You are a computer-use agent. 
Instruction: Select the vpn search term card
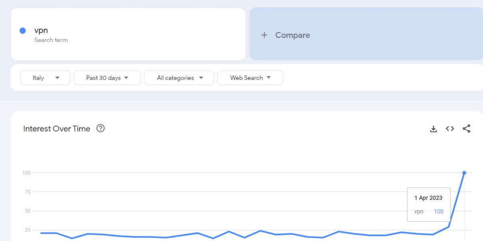[x=128, y=35]
